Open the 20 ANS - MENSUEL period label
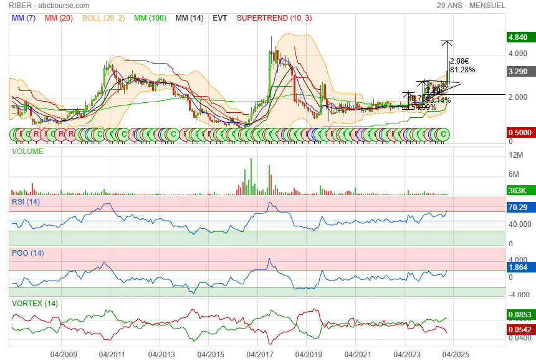 pos(471,6)
